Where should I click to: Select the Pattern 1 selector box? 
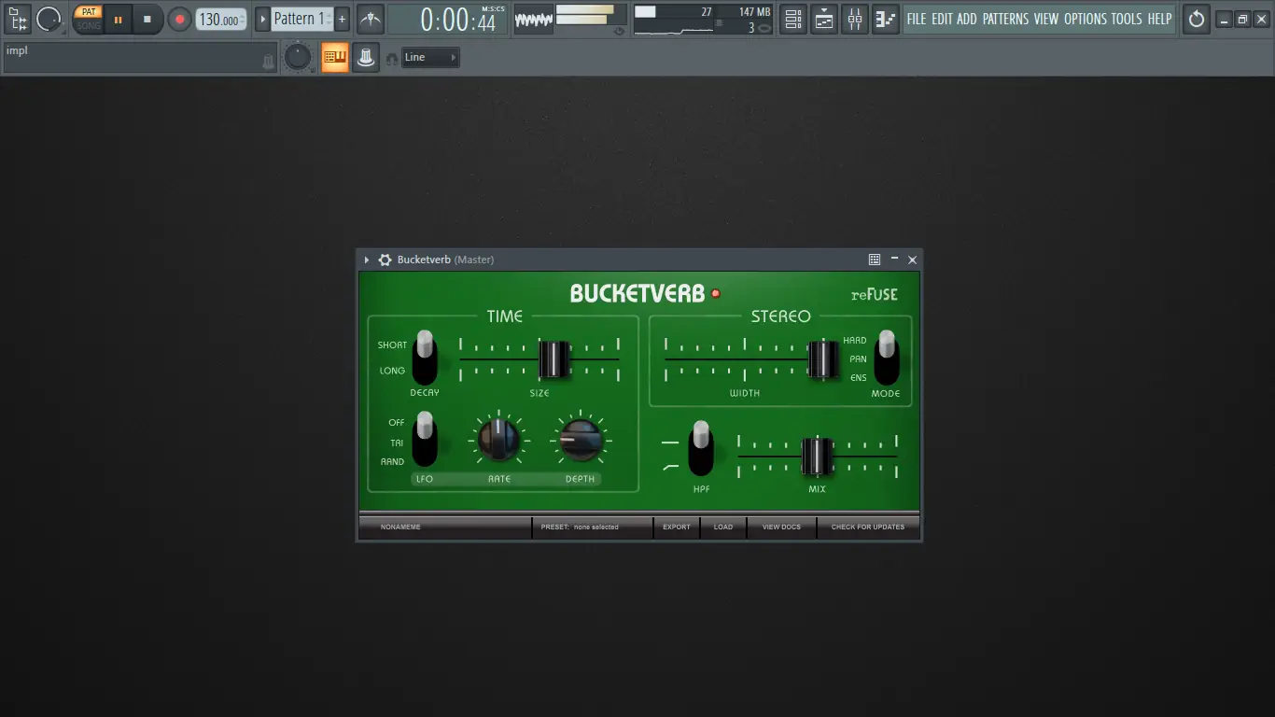(x=301, y=19)
